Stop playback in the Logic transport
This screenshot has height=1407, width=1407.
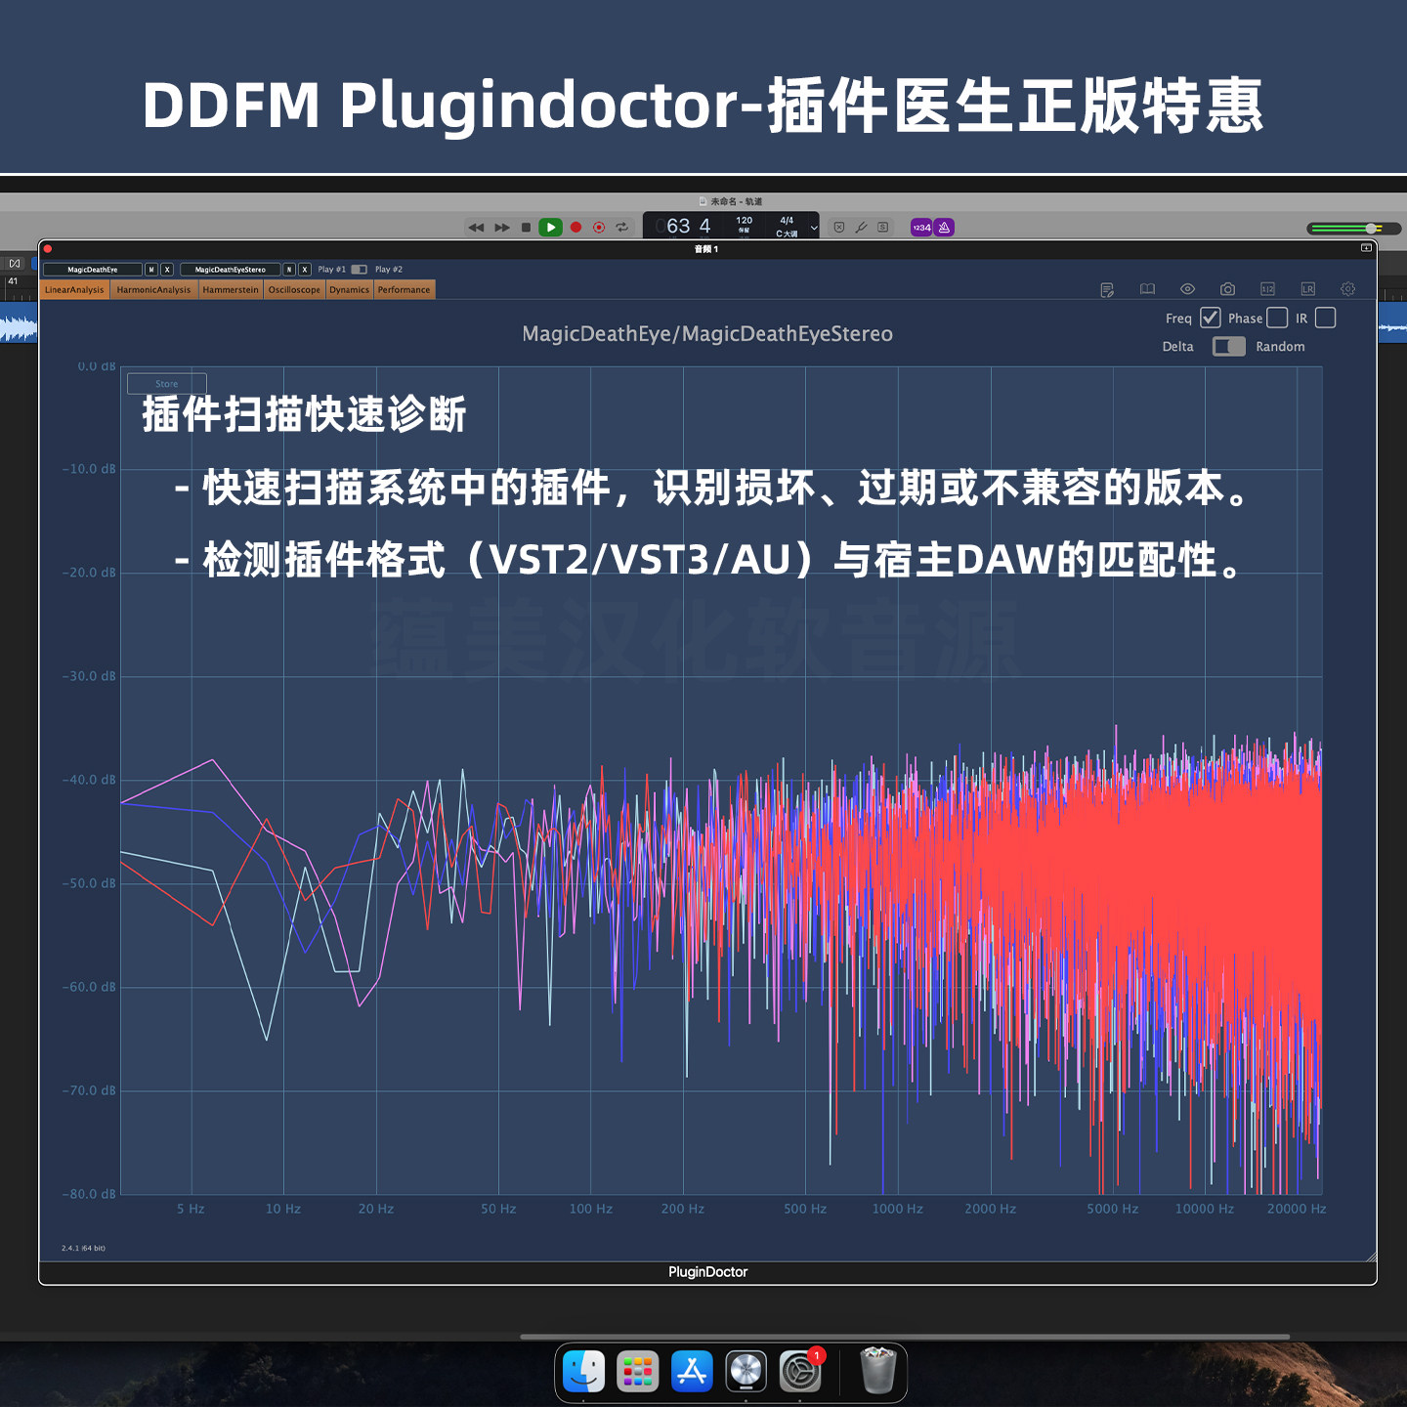point(526,228)
